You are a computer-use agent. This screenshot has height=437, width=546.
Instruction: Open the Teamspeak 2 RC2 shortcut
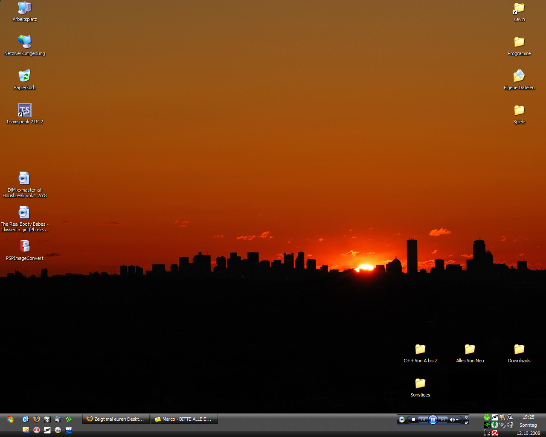click(25, 111)
